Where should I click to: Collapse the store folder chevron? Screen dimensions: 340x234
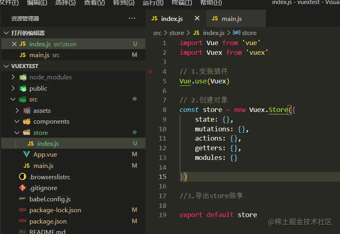[17, 133]
